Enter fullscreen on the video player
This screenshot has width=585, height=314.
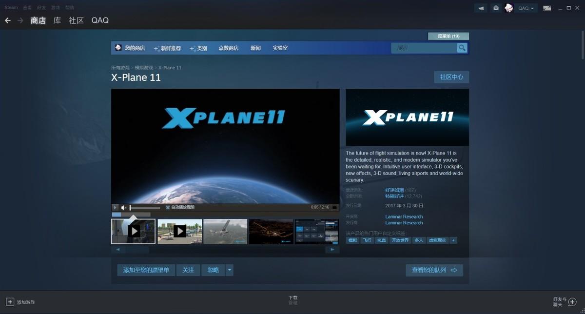[334, 207]
